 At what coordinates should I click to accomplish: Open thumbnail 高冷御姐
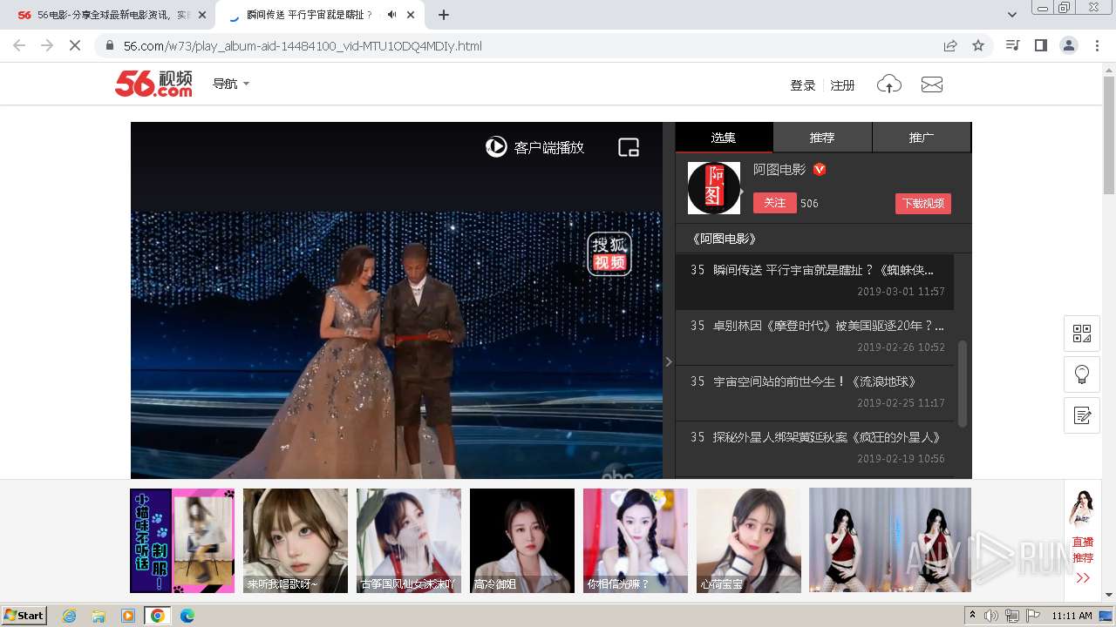[522, 541]
